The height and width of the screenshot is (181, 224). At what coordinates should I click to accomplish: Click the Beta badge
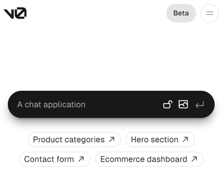pos(181,13)
